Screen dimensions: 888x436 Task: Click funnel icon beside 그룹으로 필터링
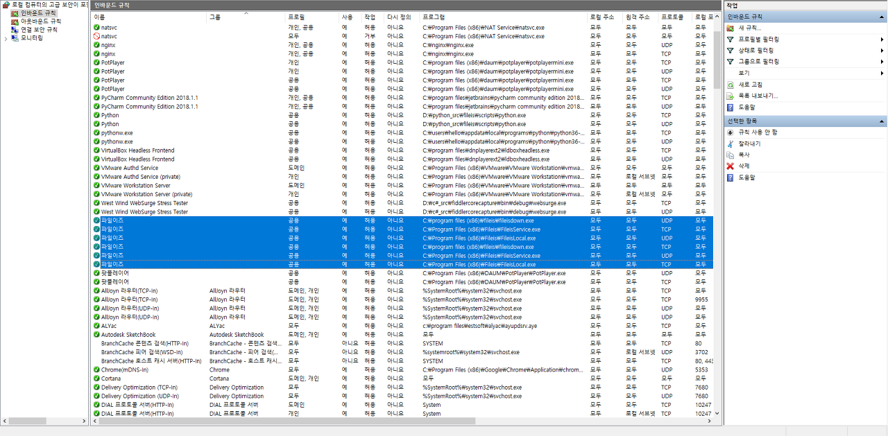730,62
